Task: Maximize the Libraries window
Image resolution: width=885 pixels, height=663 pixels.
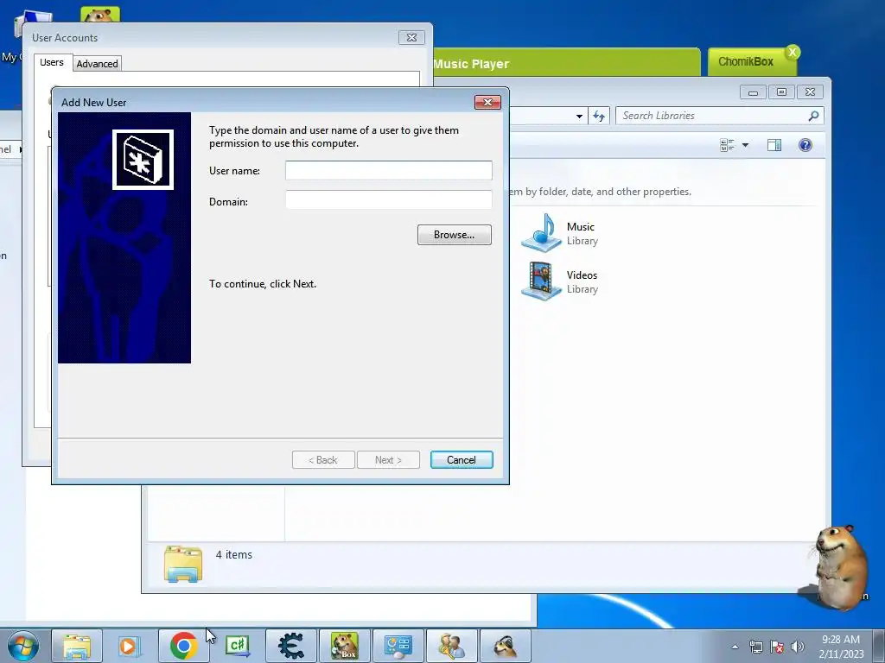Action: [x=781, y=92]
